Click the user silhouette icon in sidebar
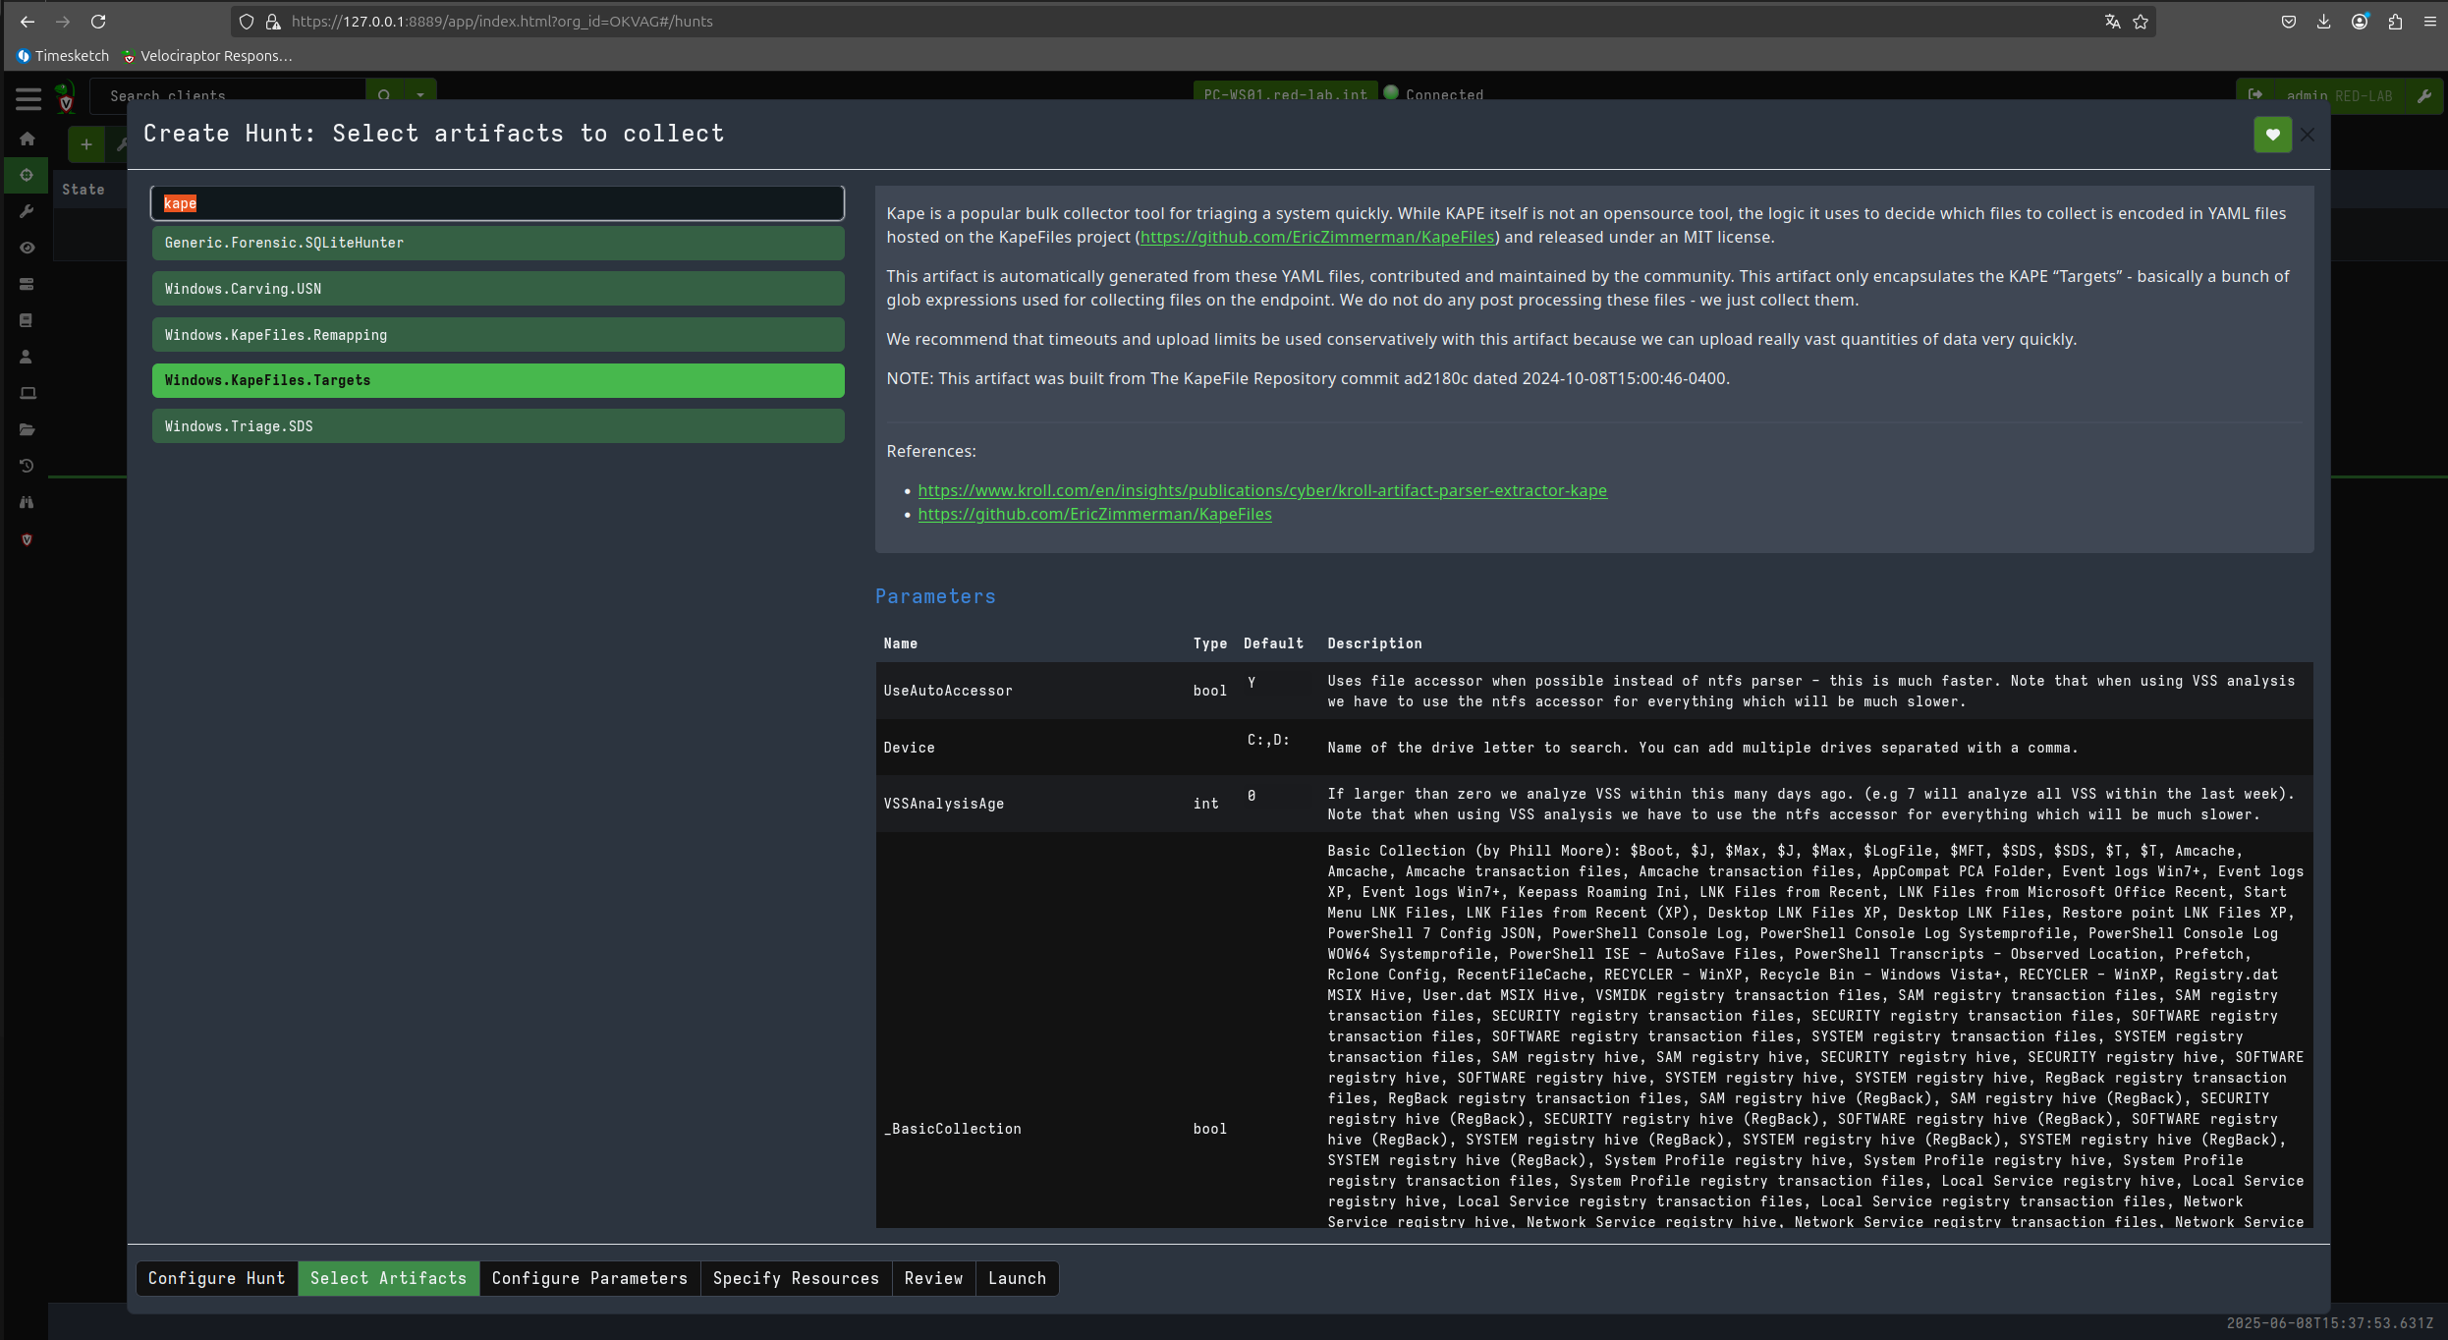The height and width of the screenshot is (1340, 2448). pyautogui.click(x=28, y=357)
